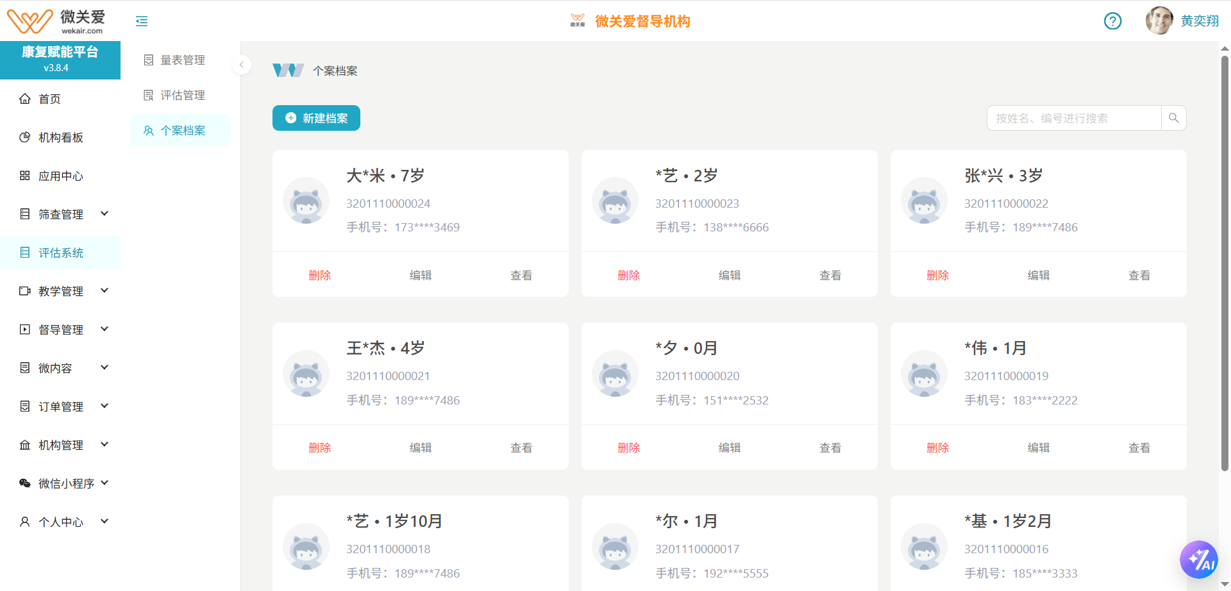The image size is (1231, 591).
Task: Click the magnifier icon to search
Action: pos(1174,118)
